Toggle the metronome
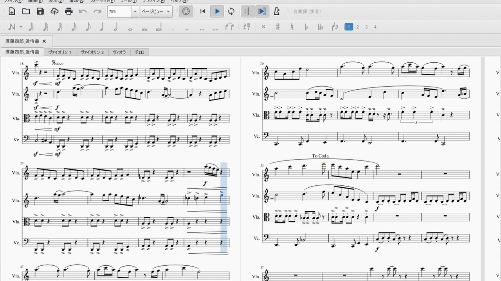 tap(276, 11)
